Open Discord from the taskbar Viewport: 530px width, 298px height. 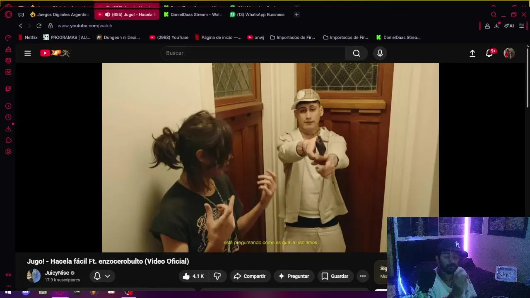coord(26,292)
